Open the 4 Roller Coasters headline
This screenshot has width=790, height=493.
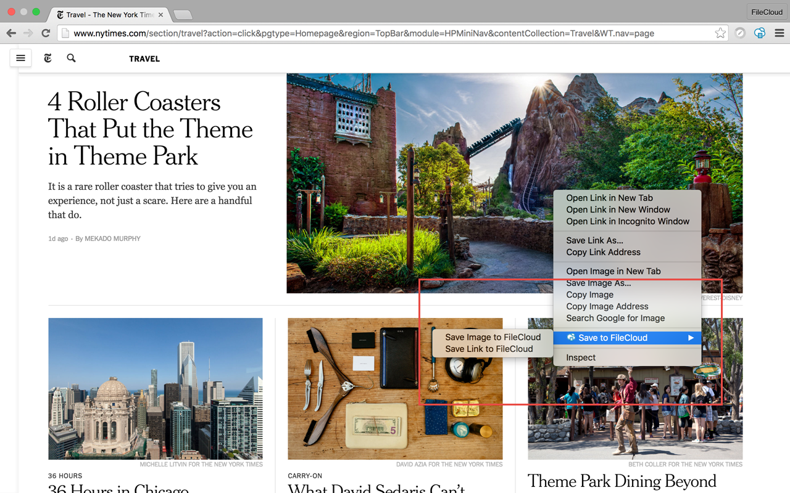tap(151, 129)
